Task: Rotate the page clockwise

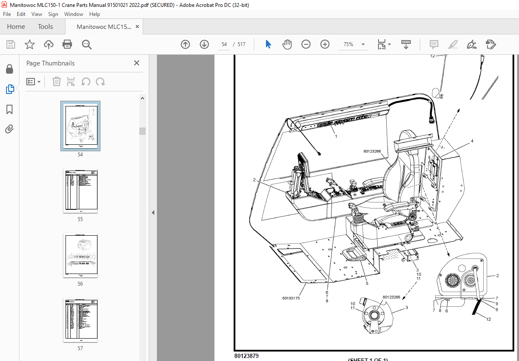Action: click(x=100, y=81)
